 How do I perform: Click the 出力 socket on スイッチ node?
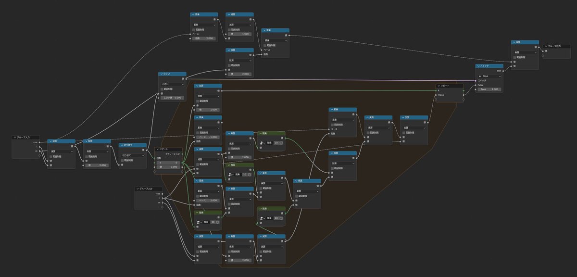coord(503,71)
